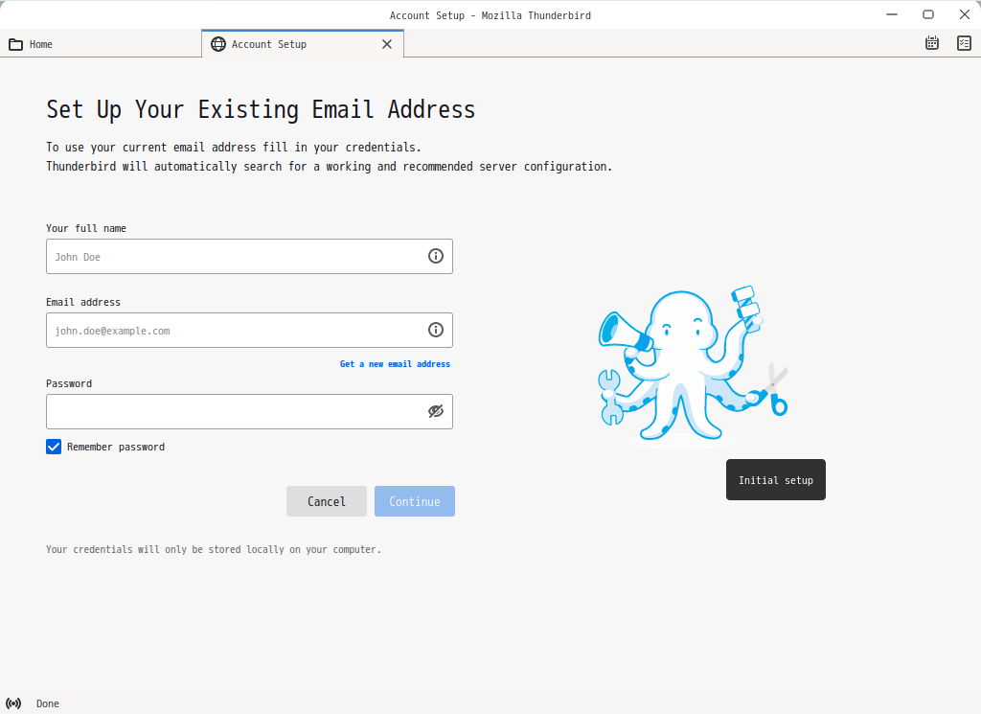Click the credentials stored locally notice text
This screenshot has width=981, height=714.
click(214, 549)
